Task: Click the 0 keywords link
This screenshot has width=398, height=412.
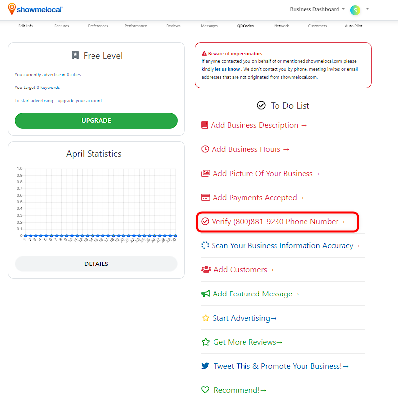Action: point(48,87)
